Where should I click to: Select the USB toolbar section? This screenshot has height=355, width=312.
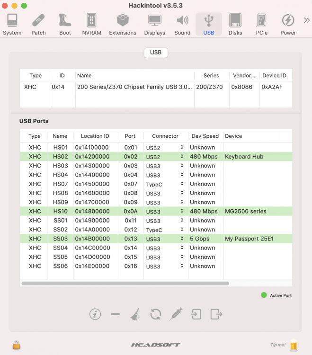208,24
